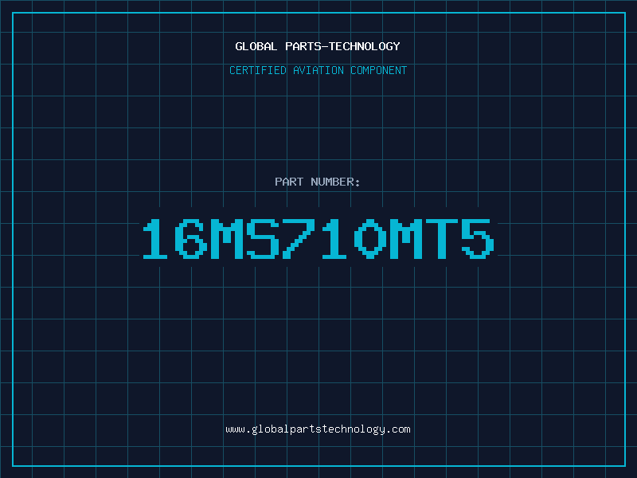Click the GLOBAL PARTS-TECHNOLOGY heading
Viewport: 637px width, 478px height.
(x=318, y=46)
